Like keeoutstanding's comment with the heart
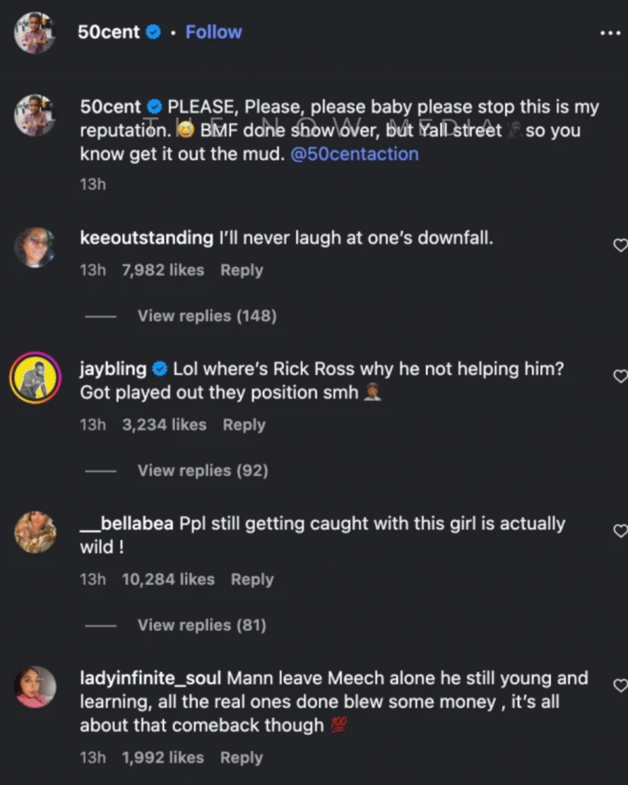This screenshot has height=785, width=628. (620, 245)
